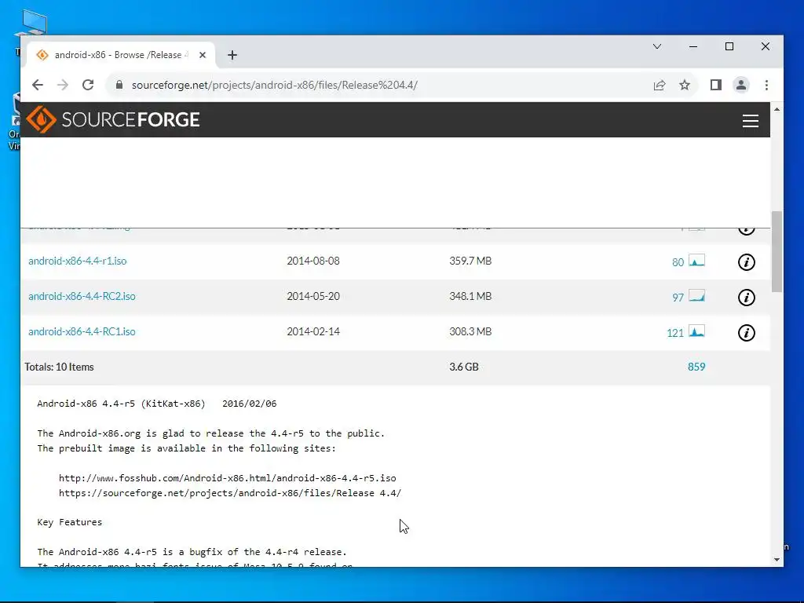The image size is (804, 603).
Task: Click the SourceForge logo
Action: tap(113, 119)
